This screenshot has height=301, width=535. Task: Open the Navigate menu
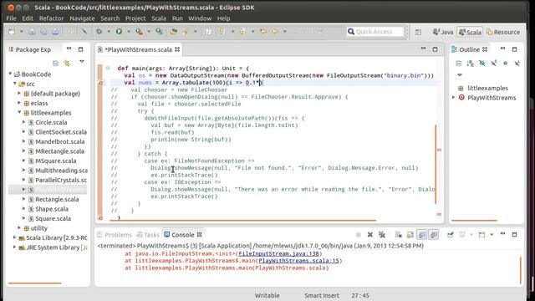pos(82,18)
